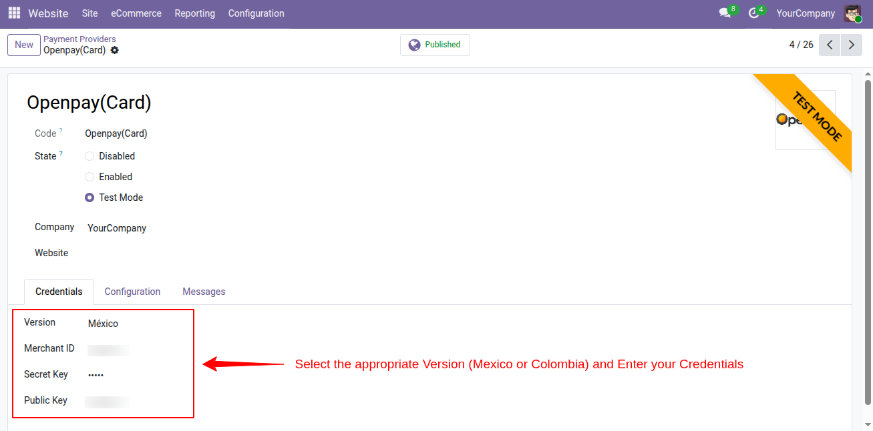Switch to the Credentials tab
This screenshot has height=431, width=873.
pos(59,292)
